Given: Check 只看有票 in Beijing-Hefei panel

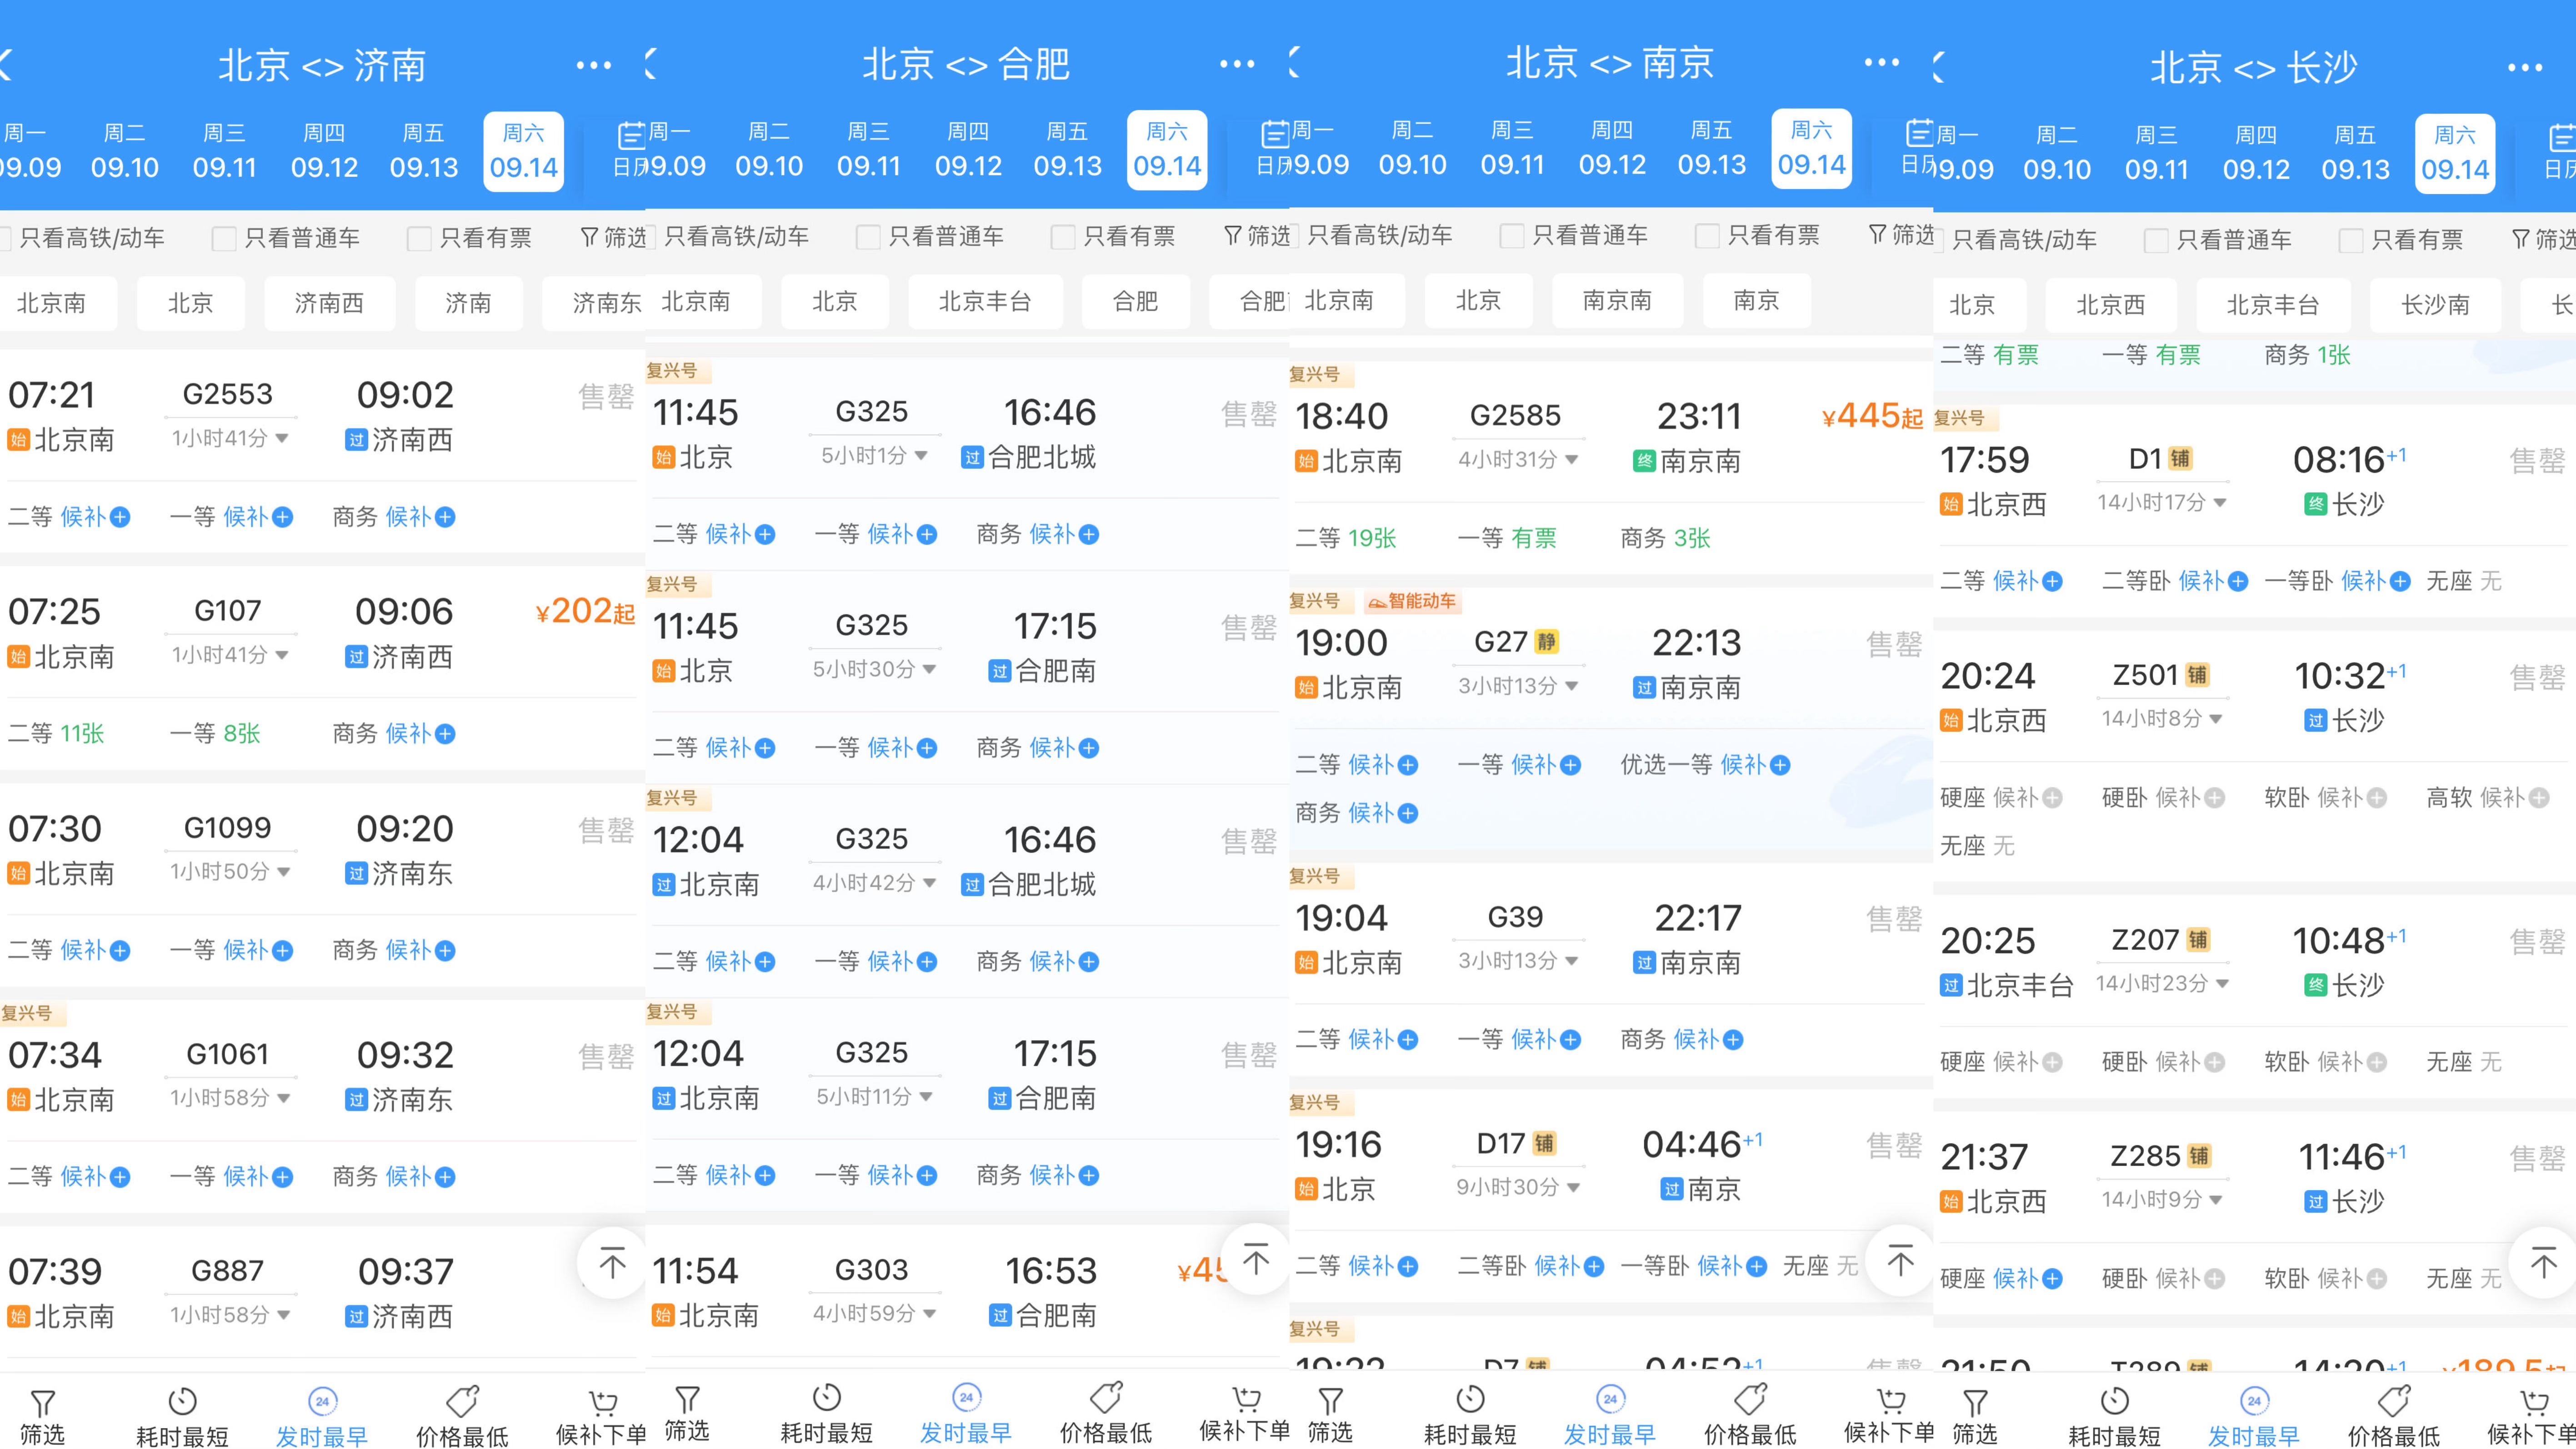Looking at the screenshot, I should pyautogui.click(x=1063, y=236).
